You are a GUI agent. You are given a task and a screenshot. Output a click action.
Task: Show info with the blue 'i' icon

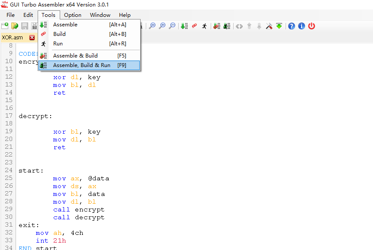pos(302,26)
